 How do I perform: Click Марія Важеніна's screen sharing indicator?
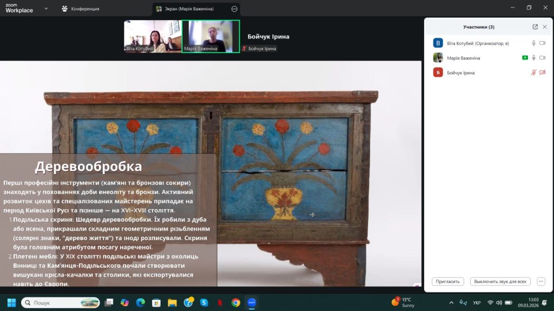click(x=525, y=58)
